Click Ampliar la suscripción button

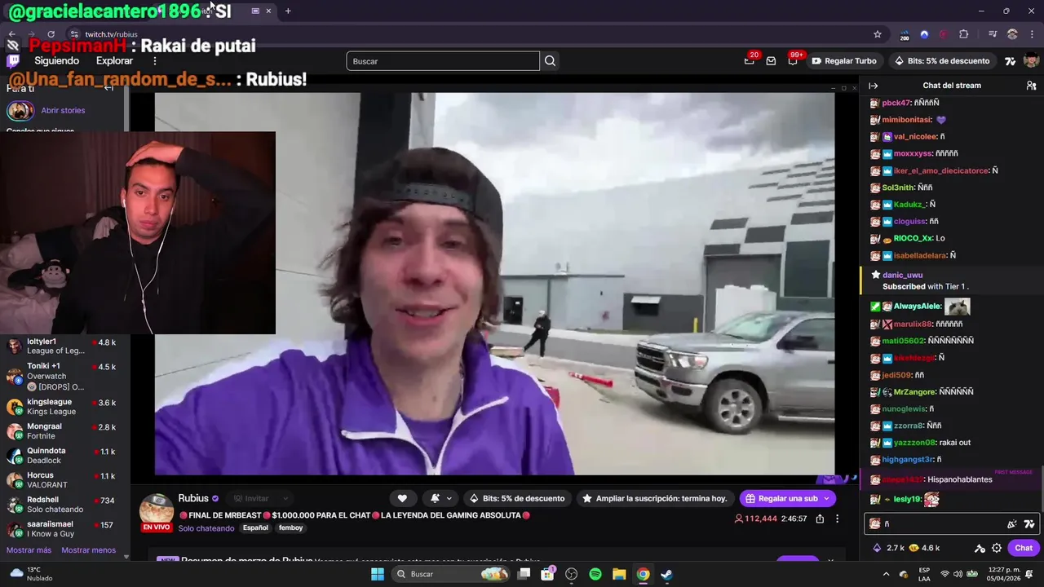coord(654,498)
